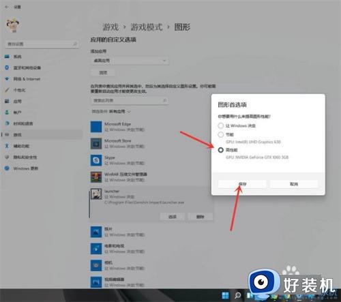Screen dimensions: 341x302
Task: Open 帐户 in sidebar
Action: coord(41,112)
